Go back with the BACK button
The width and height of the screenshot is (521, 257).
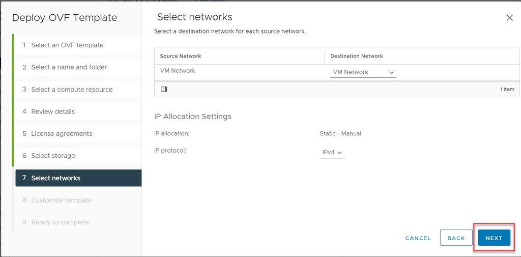pos(456,238)
